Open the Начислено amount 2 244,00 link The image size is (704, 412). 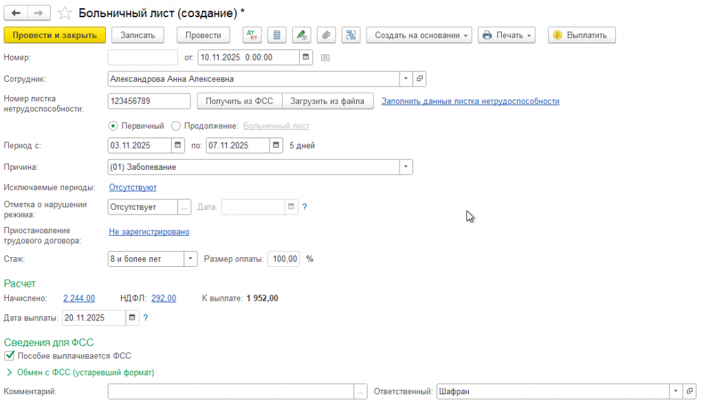[79, 299]
